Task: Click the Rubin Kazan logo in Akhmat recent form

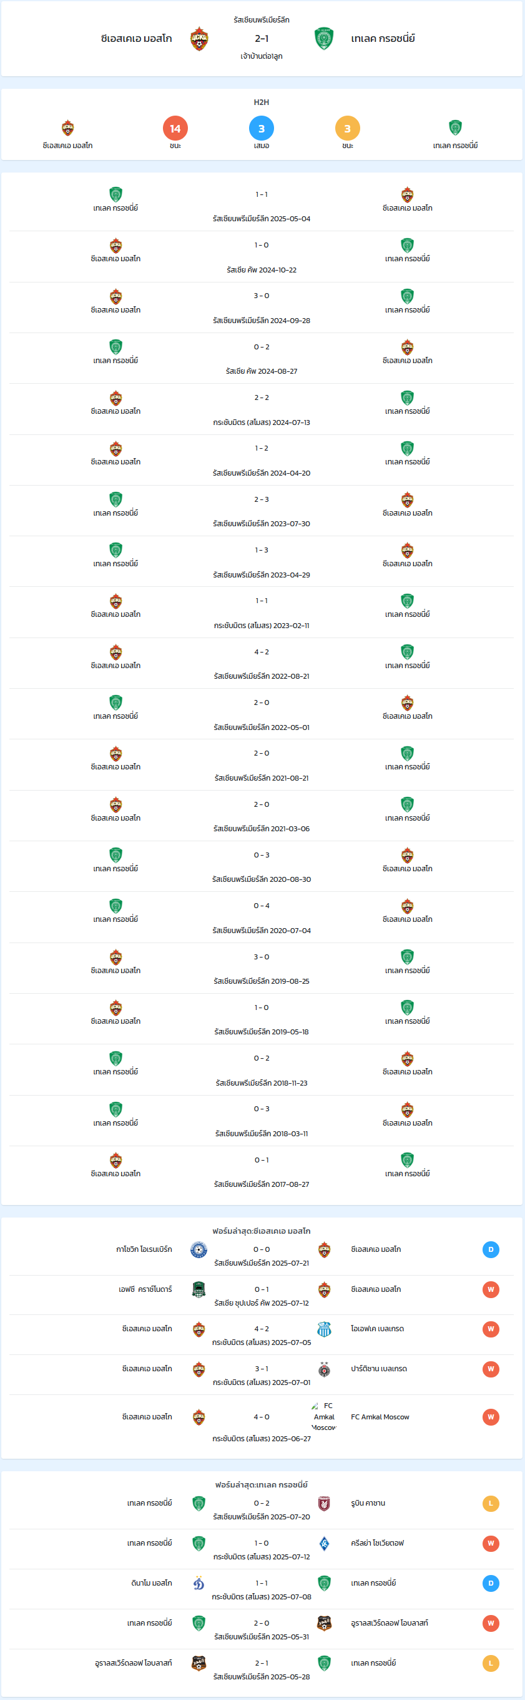Action: tap(324, 1503)
